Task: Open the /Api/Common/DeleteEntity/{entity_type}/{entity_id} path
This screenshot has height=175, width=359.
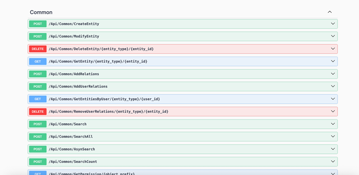Action: point(101,49)
